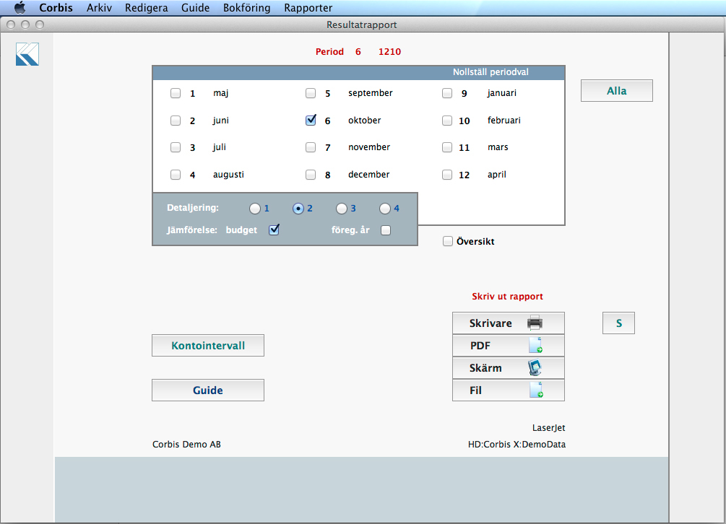Click the LaserJet printer name text

pyautogui.click(x=549, y=428)
